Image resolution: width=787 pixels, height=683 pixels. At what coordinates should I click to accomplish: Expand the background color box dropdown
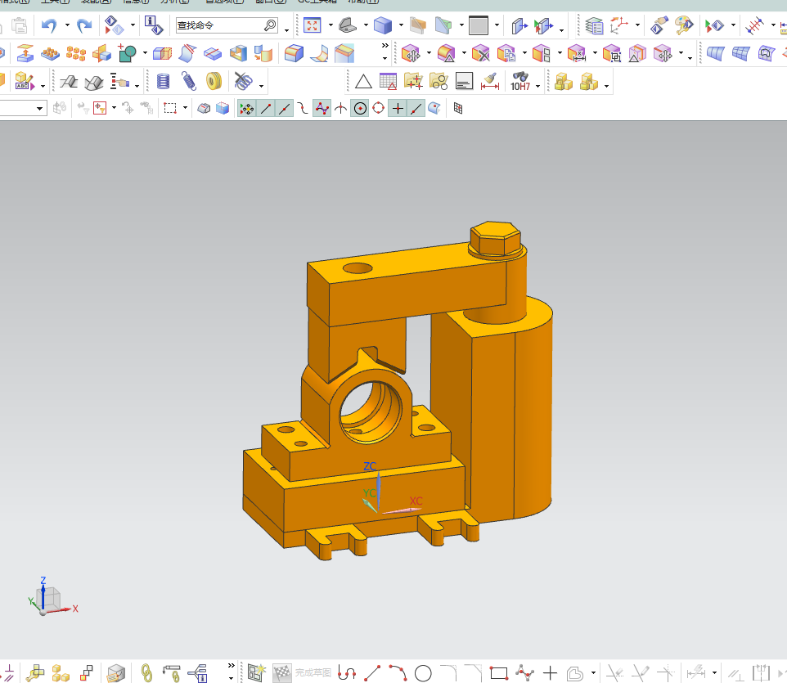(x=497, y=25)
